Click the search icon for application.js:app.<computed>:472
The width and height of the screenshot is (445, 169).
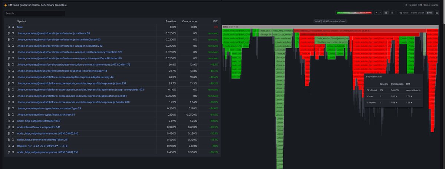(13, 90)
